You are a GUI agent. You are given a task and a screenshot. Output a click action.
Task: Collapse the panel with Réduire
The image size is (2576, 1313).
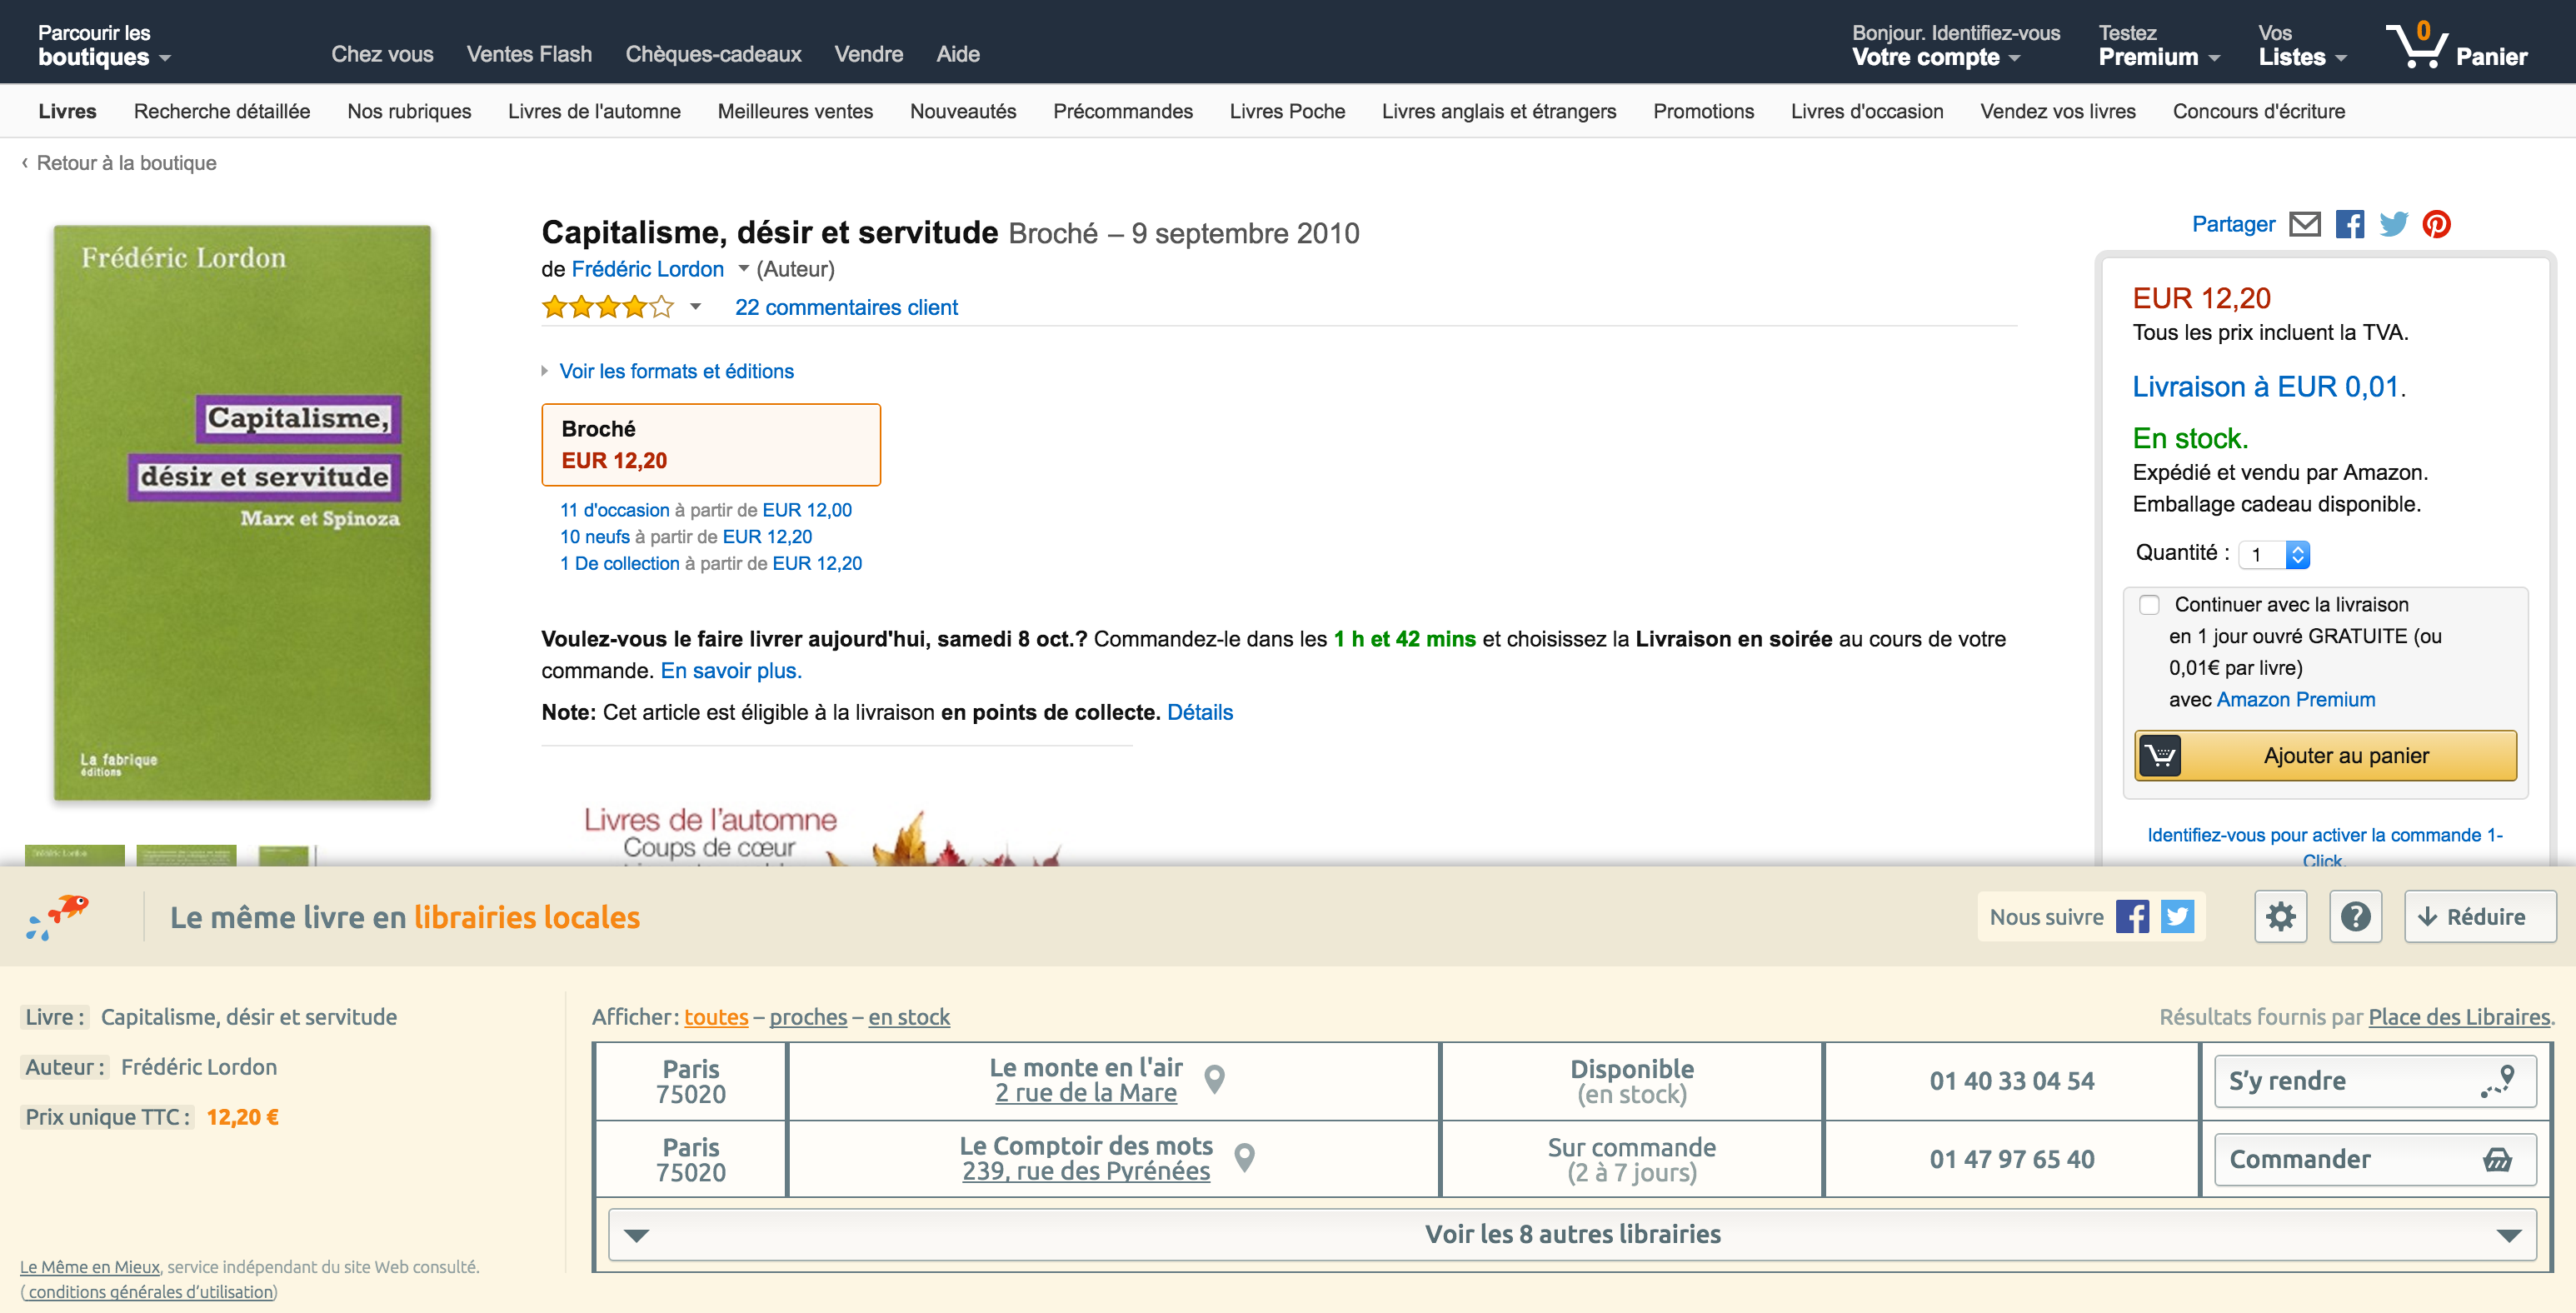[2480, 916]
